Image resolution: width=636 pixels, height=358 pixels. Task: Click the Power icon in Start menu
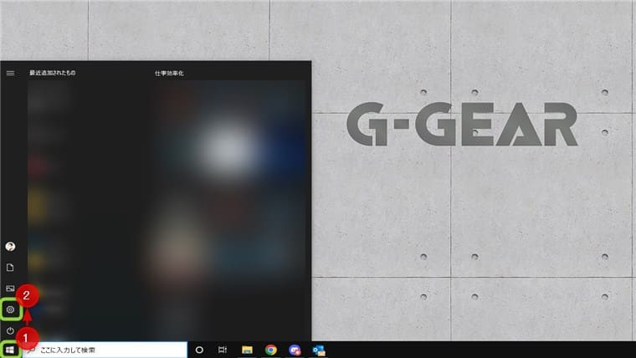click(x=10, y=331)
